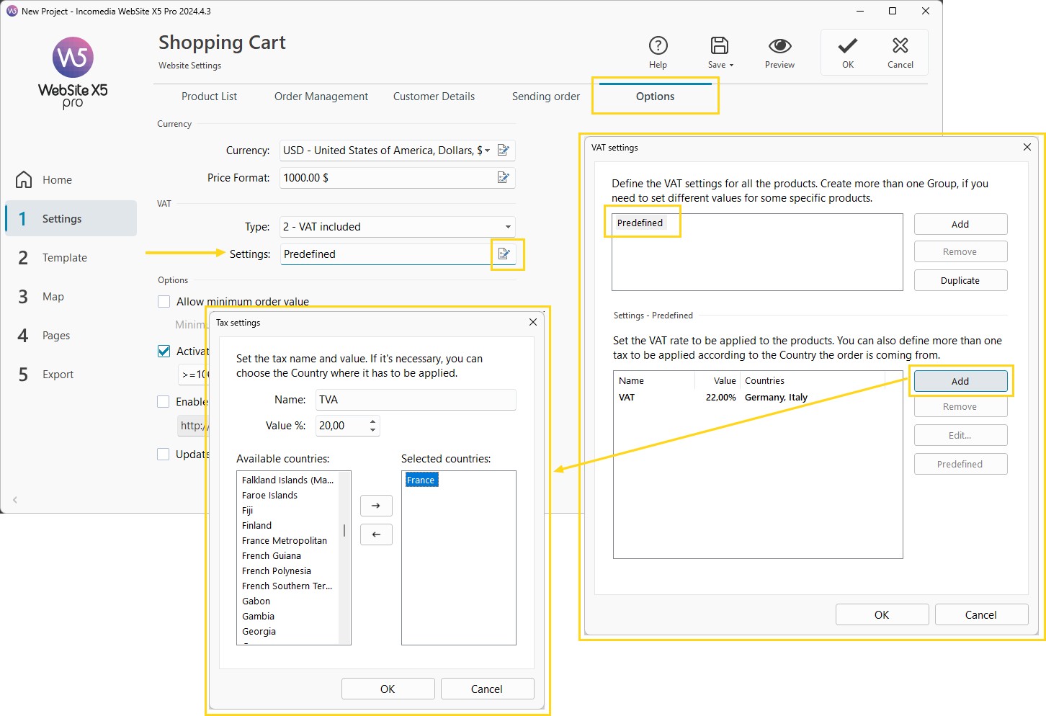Decrease the Value % stepper
Screen dimensions: 1046x716
pos(372,430)
